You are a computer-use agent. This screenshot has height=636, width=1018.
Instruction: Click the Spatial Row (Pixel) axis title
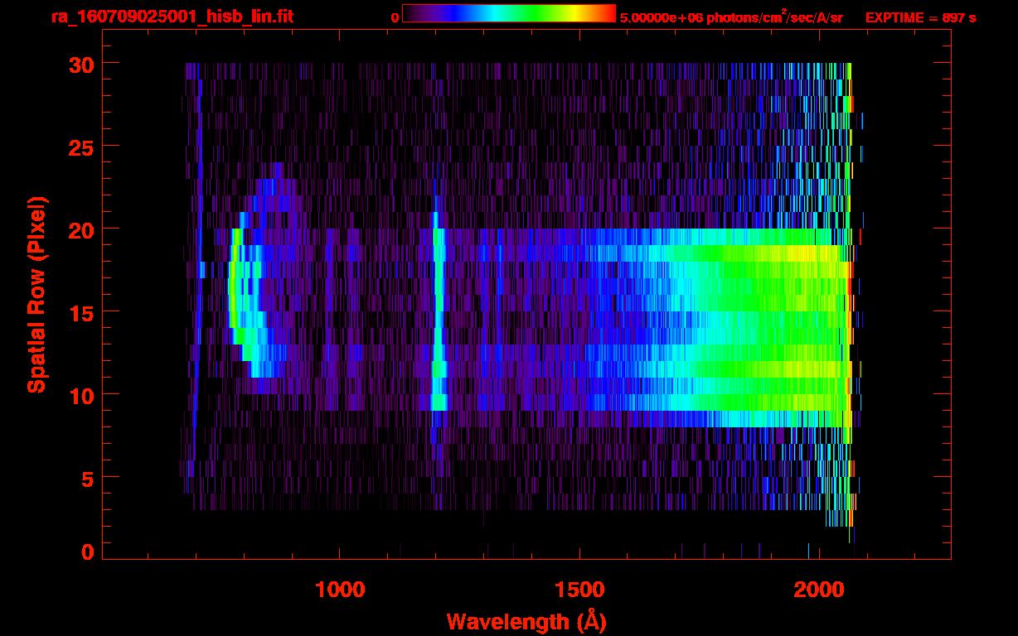36,294
